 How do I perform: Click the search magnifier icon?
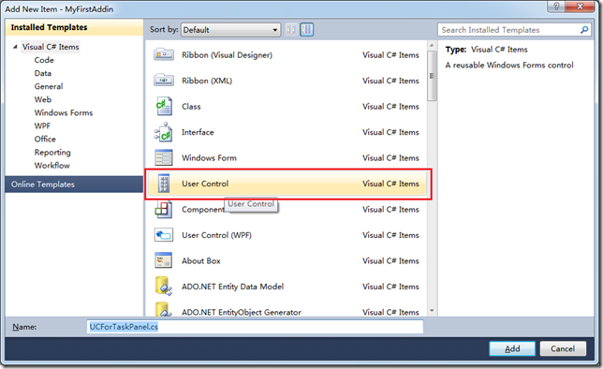tap(584, 30)
